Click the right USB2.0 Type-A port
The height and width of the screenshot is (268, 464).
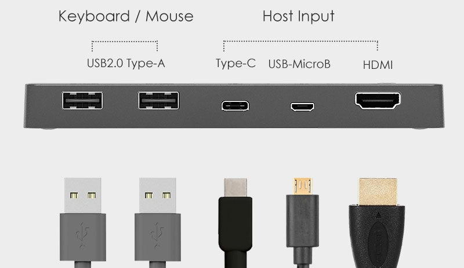tap(158, 101)
